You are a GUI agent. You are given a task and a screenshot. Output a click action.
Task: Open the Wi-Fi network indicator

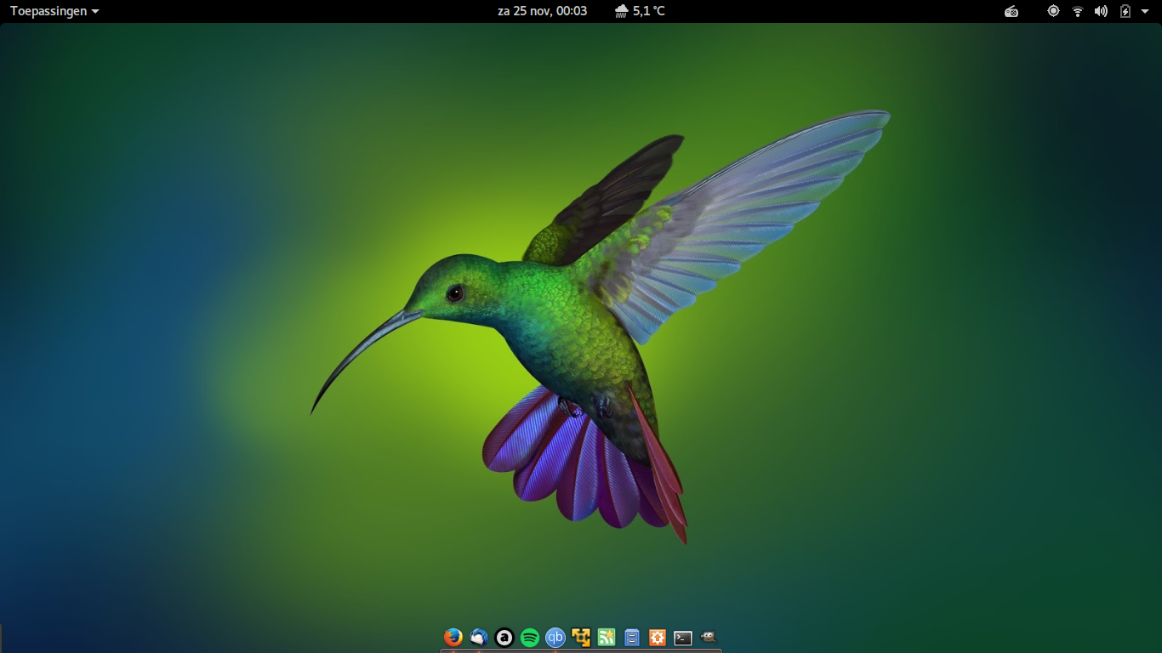coord(1078,11)
